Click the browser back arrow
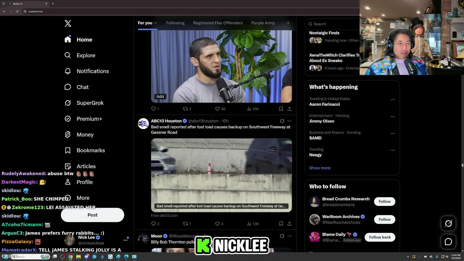The image size is (464, 261). click(4, 11)
